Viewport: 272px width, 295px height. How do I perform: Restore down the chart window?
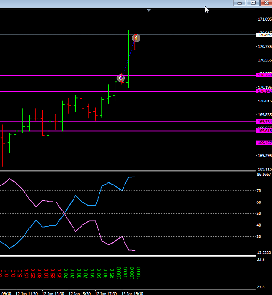point(253,3)
